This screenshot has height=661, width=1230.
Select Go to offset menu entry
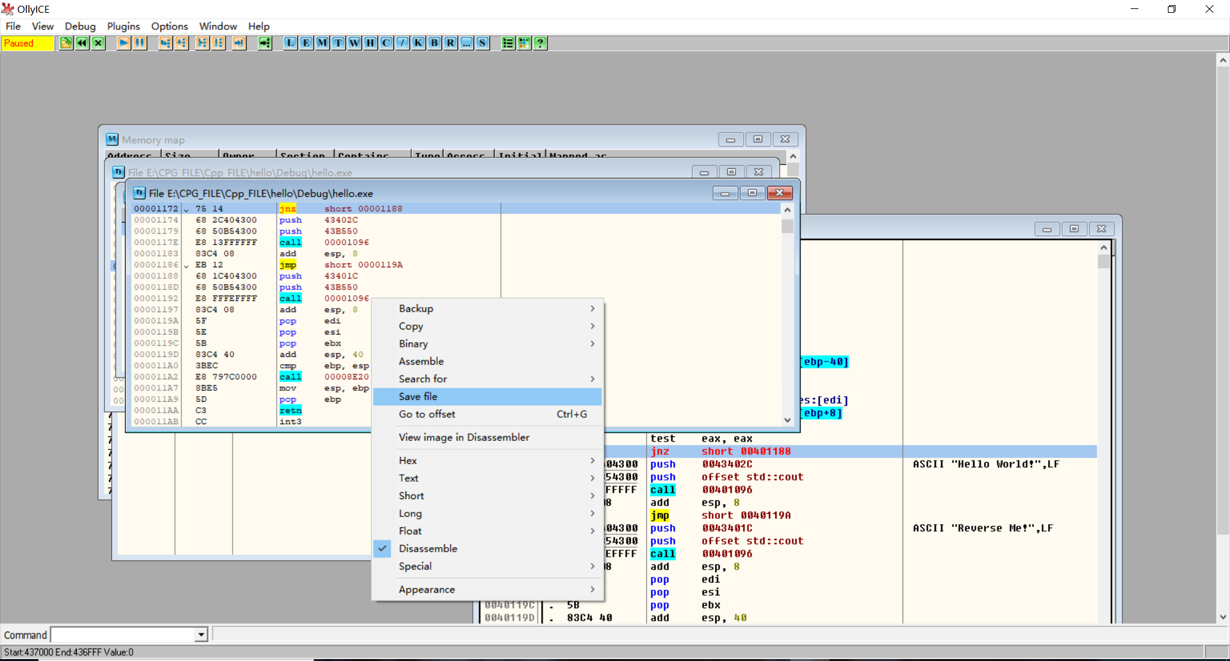coord(427,414)
